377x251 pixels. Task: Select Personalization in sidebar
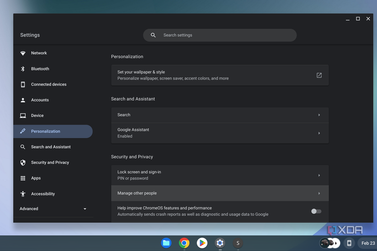point(53,131)
